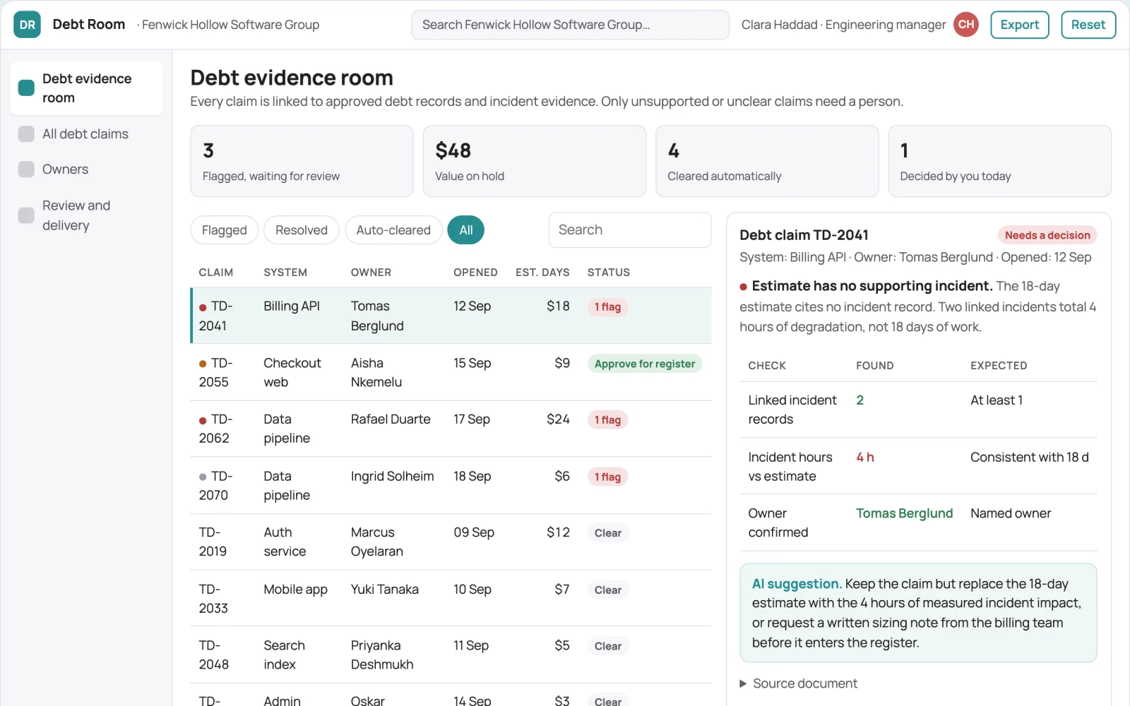Expand the Source document disclosure triangle
1130x706 pixels.
click(x=743, y=683)
